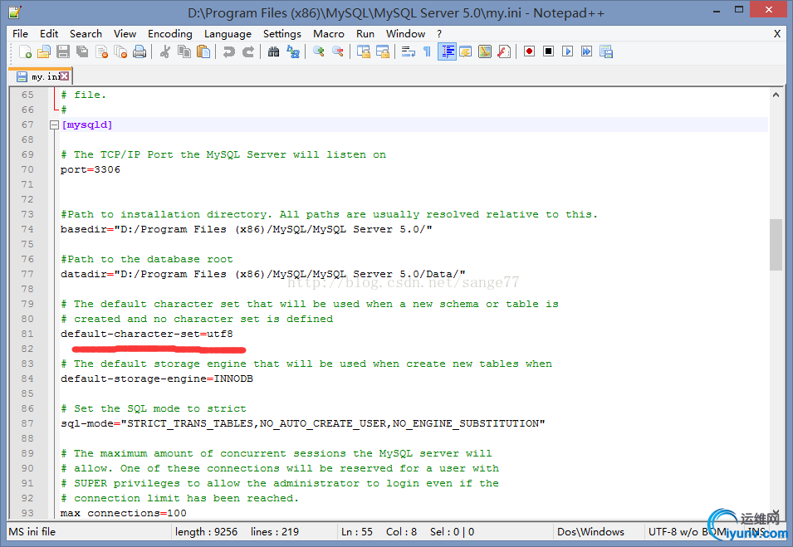This screenshot has width=793, height=547.
Task: Paste from clipboard using toolbar icon
Action: (x=203, y=51)
